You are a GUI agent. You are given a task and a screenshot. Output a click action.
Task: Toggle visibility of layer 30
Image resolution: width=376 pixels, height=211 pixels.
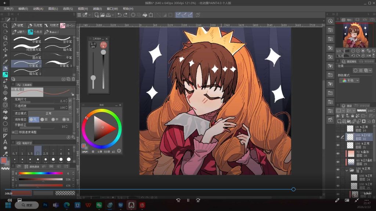[x=338, y=153]
